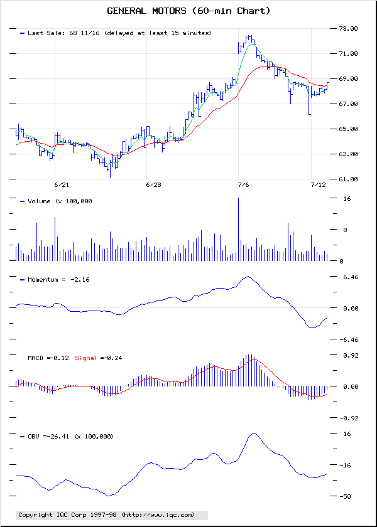
Task: Click the -50 OBV axis label
Action: 346,496
